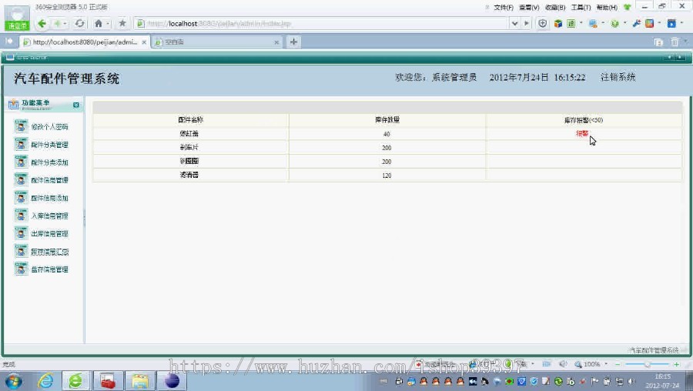
Task: Click the 配件名称 column header
Action: pos(191,120)
